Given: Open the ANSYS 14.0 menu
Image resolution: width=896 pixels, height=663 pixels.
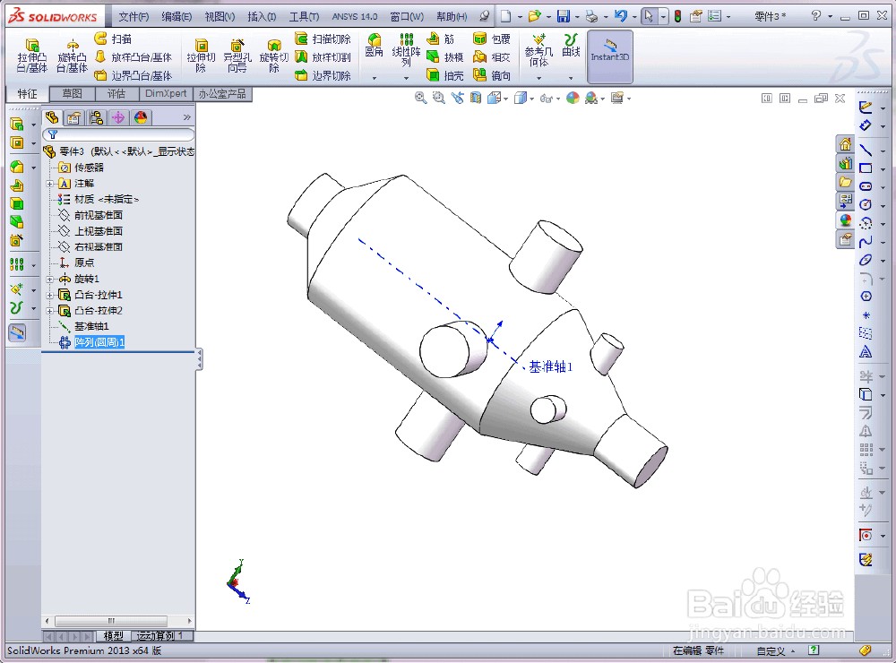Looking at the screenshot, I should (354, 16).
